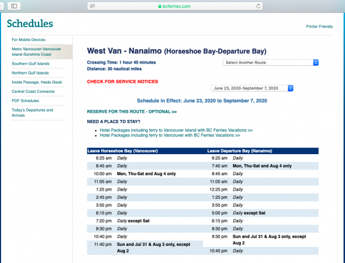Click Leave Horseshoe Bay (Vancouver) column header
This screenshot has width=345, height=263.
click(123, 151)
